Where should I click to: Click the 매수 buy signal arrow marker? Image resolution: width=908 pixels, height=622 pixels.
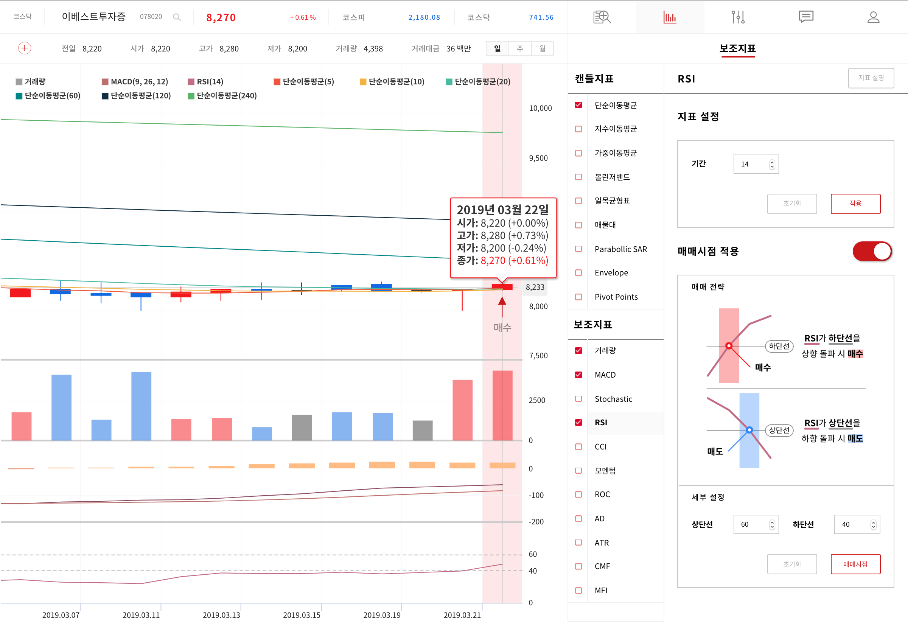(502, 307)
